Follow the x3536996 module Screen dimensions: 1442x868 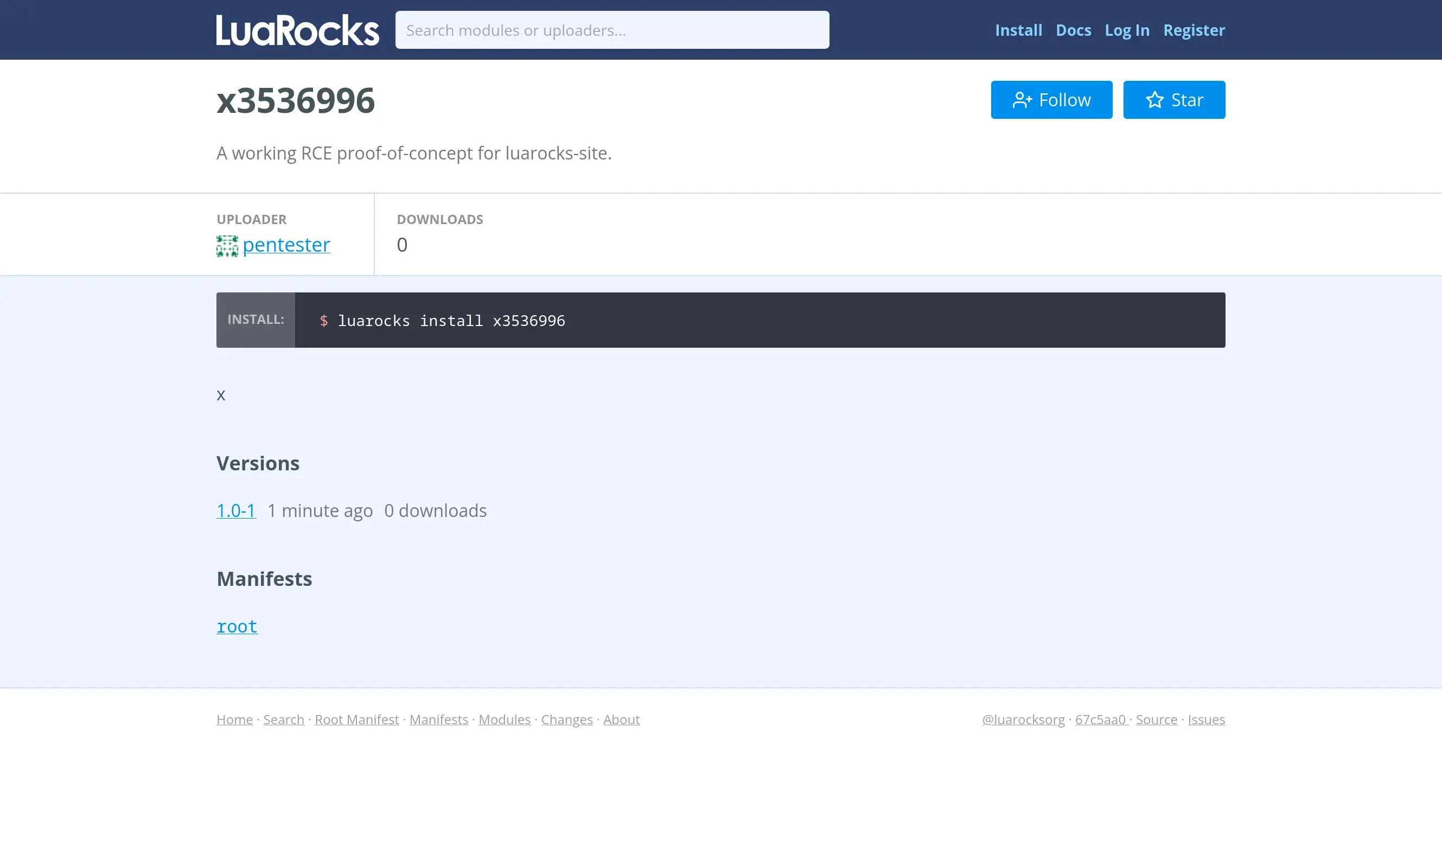coord(1051,99)
